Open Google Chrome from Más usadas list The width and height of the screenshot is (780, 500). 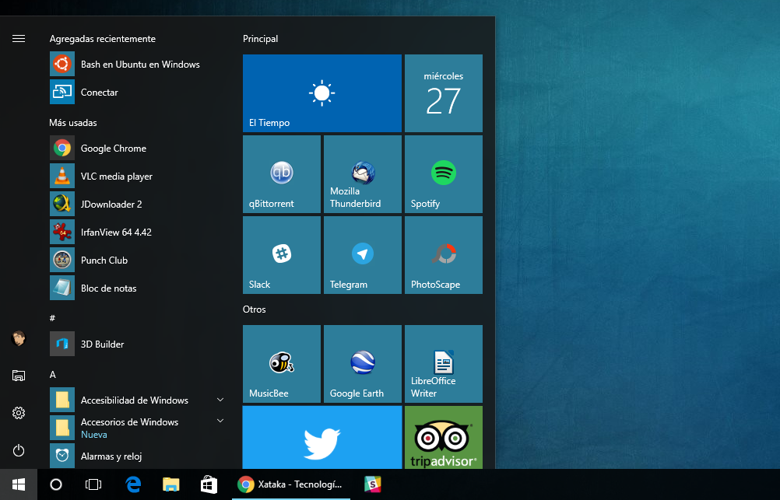(137, 148)
